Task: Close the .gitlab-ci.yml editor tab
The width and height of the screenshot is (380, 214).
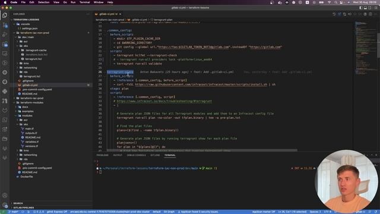Action: [120, 14]
